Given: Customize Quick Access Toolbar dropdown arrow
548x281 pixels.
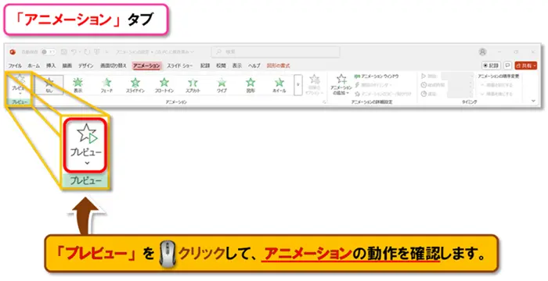Looking at the screenshot, I should pyautogui.click(x=106, y=52).
